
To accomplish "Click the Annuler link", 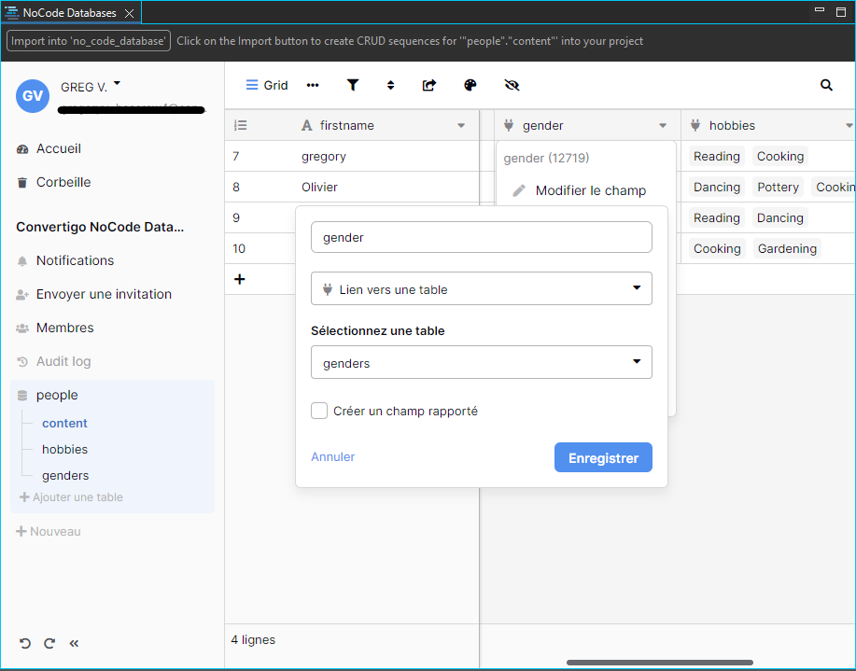I will 332,457.
